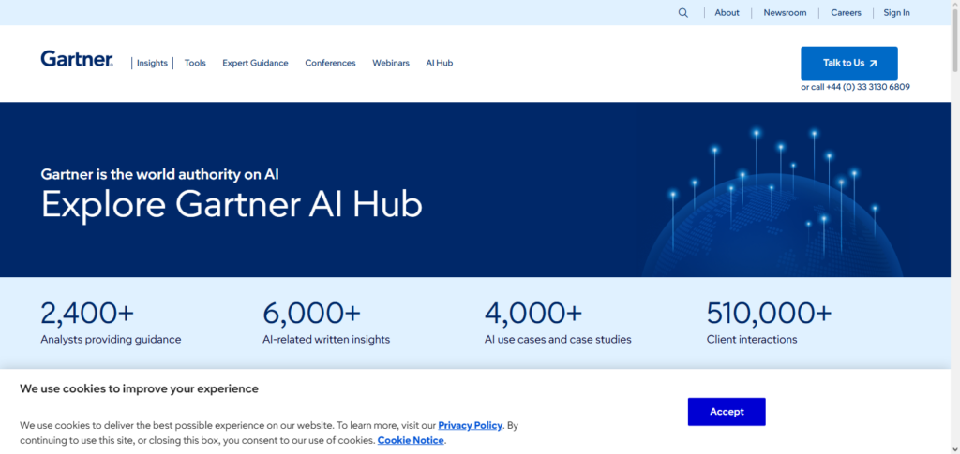Go to the Gartner logo home

pos(77,59)
